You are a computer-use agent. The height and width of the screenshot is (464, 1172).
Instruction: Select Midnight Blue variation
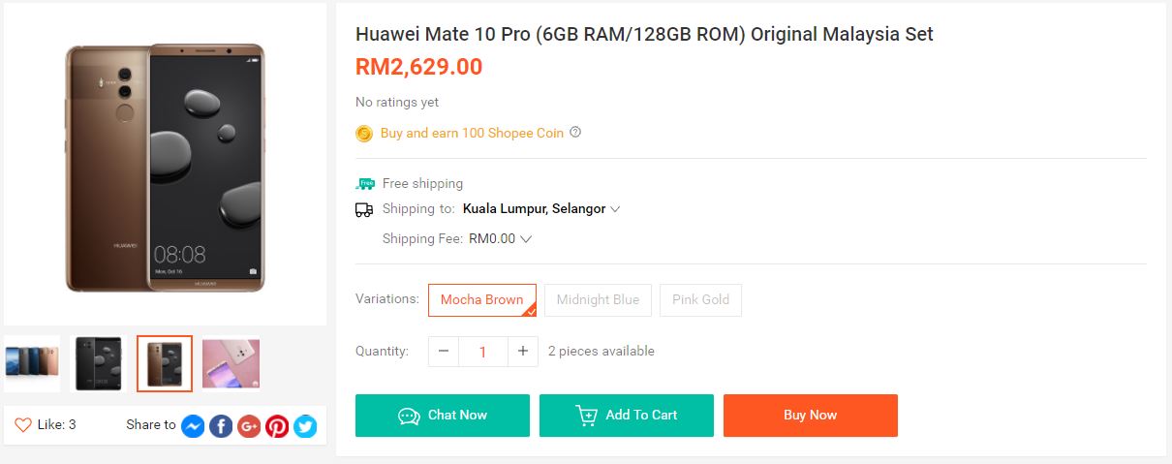(598, 300)
